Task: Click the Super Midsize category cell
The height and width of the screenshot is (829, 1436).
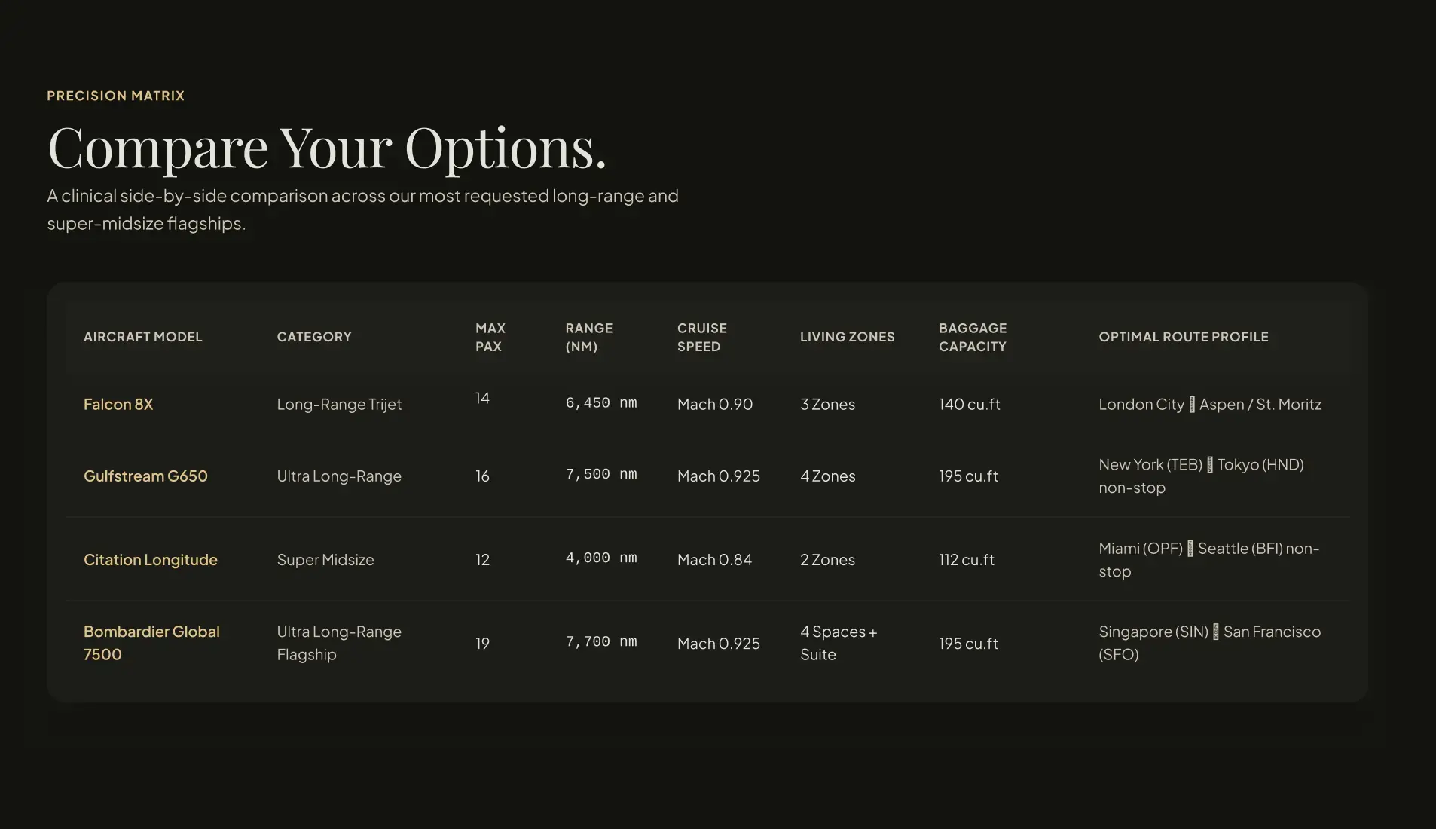Action: click(325, 560)
